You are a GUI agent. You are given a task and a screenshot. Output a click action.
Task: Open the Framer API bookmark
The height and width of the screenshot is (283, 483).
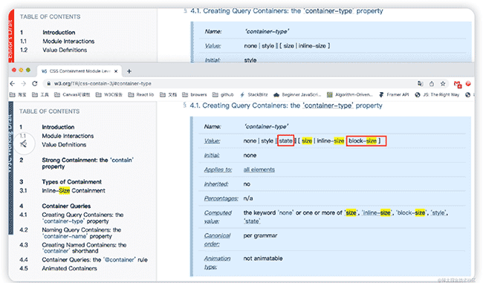point(394,94)
